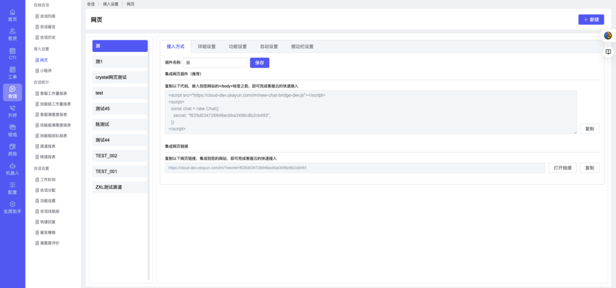Select the test channel
Image resolution: width=616 pixels, height=288 pixels.
point(120,93)
